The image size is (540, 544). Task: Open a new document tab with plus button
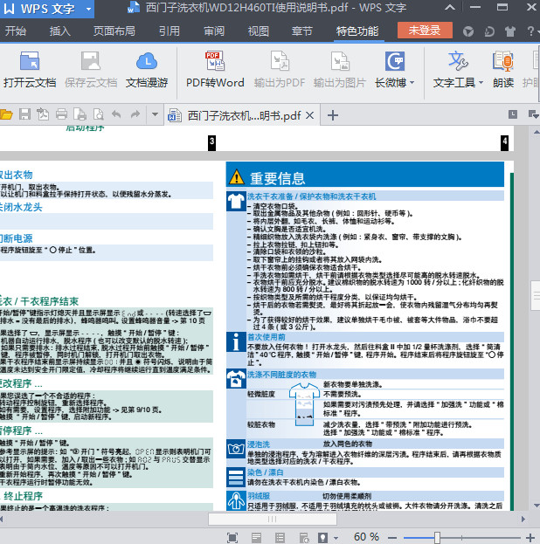coord(333,115)
